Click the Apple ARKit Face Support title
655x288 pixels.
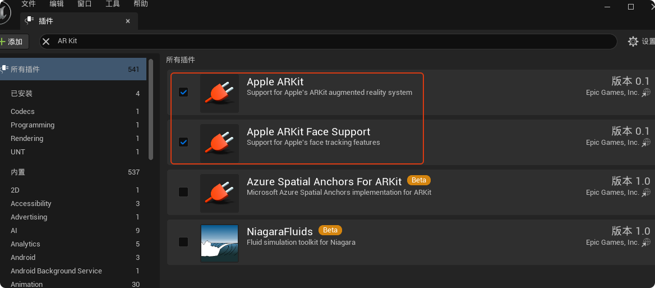point(308,132)
